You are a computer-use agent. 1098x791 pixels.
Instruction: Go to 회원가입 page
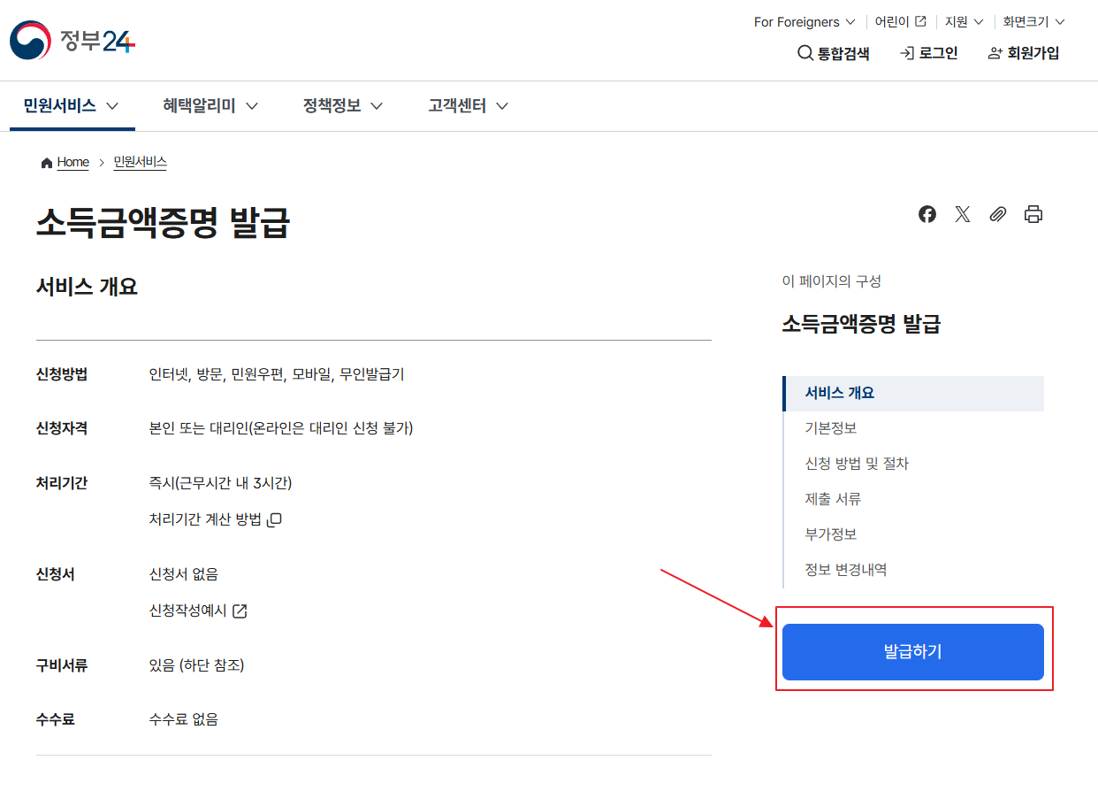[x=1024, y=53]
